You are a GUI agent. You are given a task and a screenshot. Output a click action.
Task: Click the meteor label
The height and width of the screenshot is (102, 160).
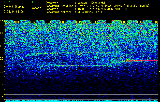[x=36, y=8]
